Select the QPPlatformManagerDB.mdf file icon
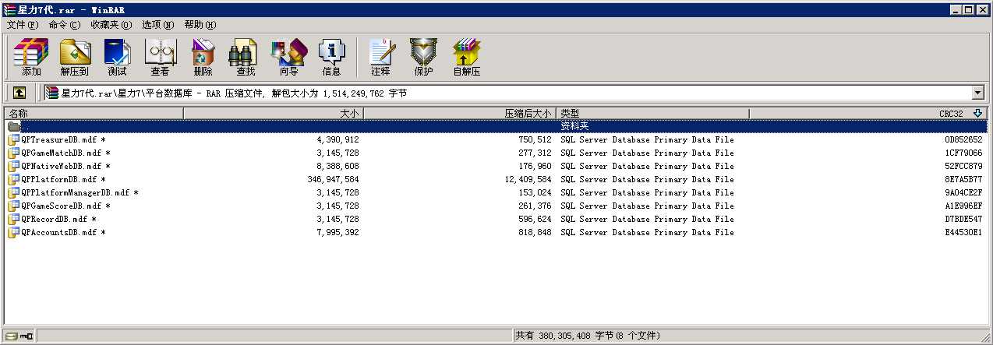Viewport: 993px width, 345px height. [x=14, y=192]
